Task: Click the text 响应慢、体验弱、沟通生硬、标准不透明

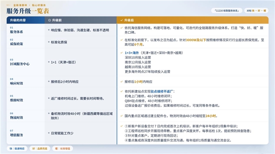Action: 80,30
